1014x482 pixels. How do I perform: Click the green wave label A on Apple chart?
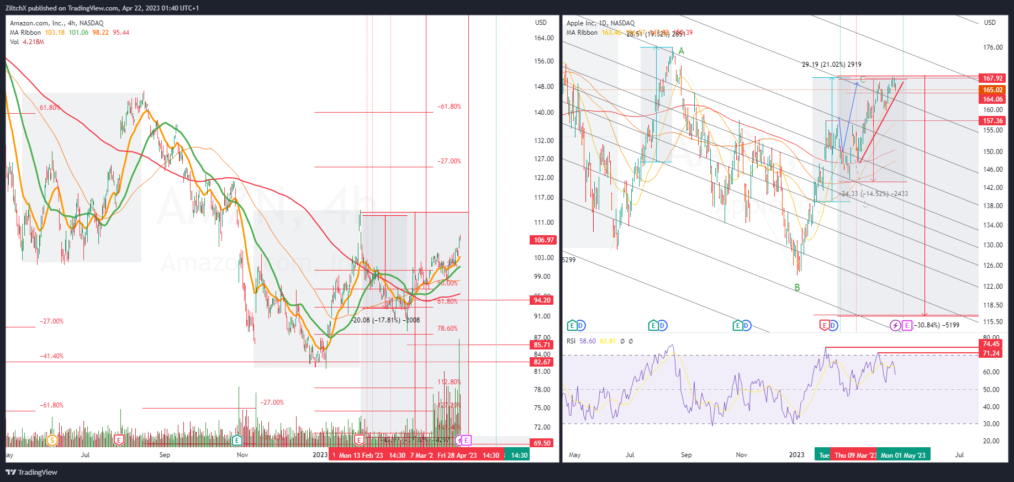click(x=682, y=51)
